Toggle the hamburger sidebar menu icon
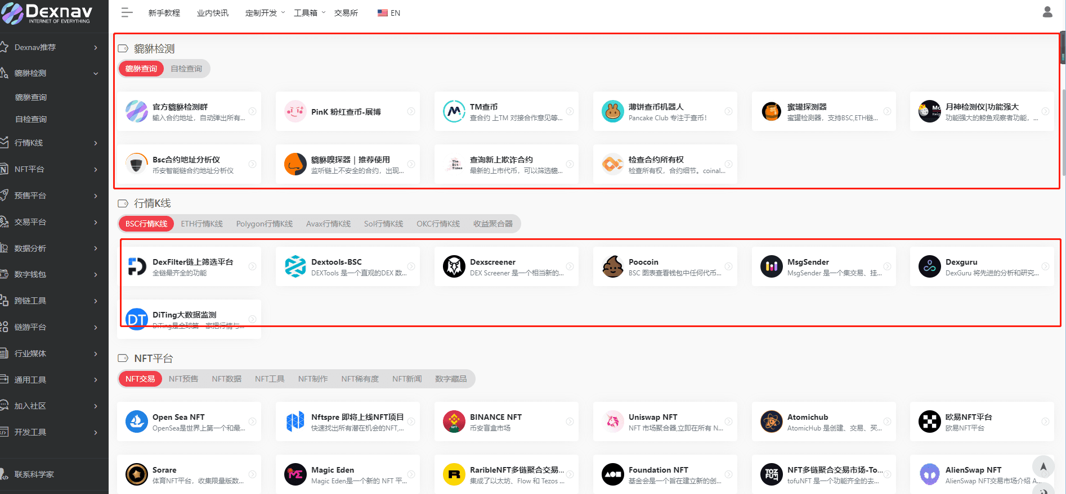The image size is (1066, 494). click(127, 13)
